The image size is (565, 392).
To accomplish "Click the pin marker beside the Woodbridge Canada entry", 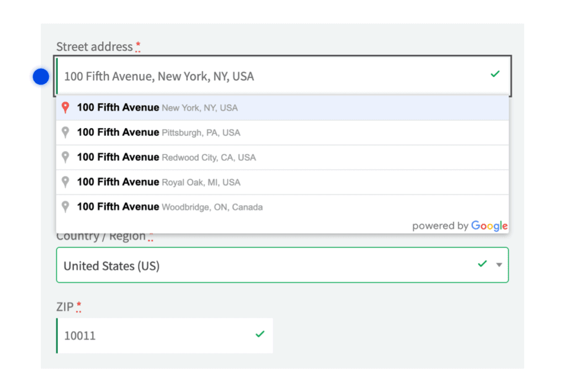I will pyautogui.click(x=65, y=206).
